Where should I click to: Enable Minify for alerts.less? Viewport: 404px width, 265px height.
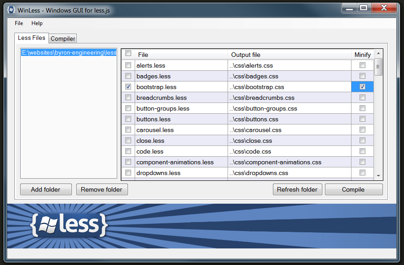(363, 65)
